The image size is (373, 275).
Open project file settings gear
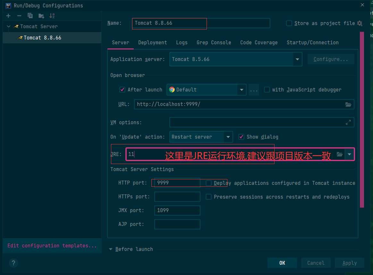360,23
